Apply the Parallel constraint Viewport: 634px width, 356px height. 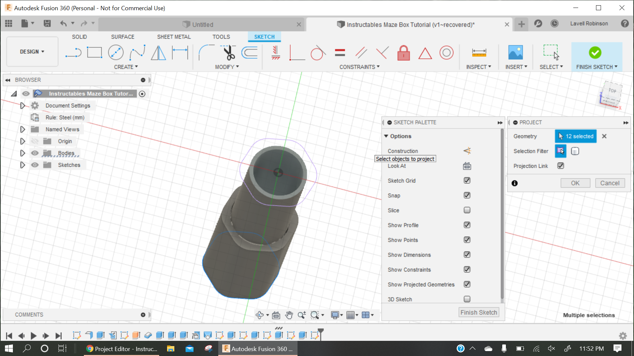coord(361,52)
